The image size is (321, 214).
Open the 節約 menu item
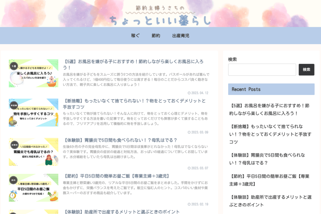(156, 36)
